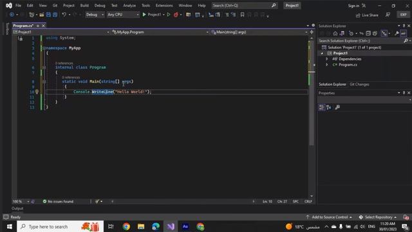Viewport: 412px width, 232px height.
Task: Click the Sign in link
Action: coord(353,6)
